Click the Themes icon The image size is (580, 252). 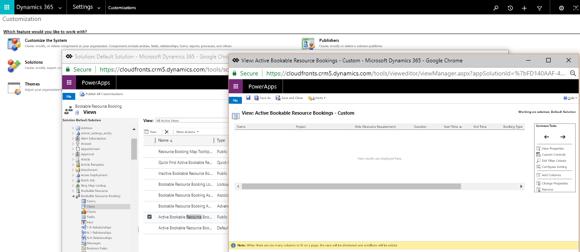coord(14,88)
